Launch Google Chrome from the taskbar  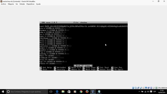click(x=81, y=92)
